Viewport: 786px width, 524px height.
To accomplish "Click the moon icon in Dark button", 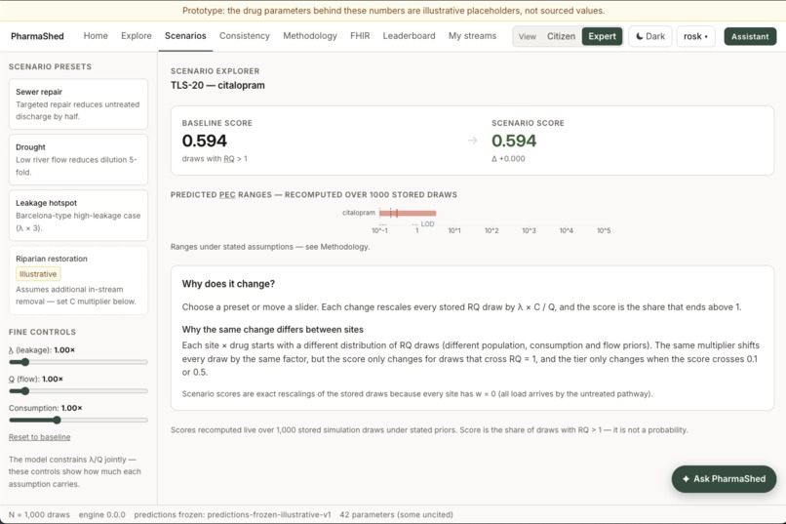I will 640,36.
